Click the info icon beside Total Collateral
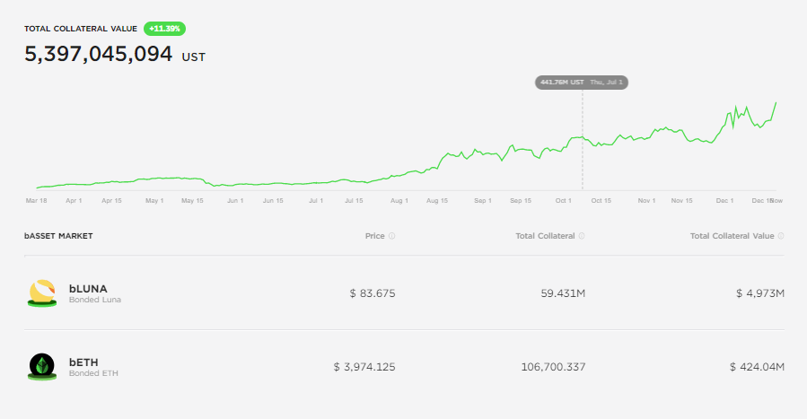The image size is (807, 419). (582, 236)
